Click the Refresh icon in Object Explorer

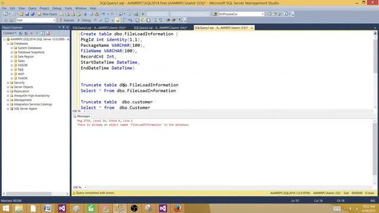click(43, 33)
